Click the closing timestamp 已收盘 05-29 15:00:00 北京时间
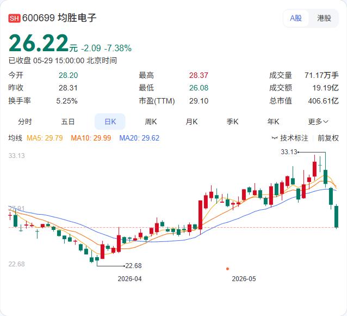This screenshot has height=316, width=347. click(63, 60)
